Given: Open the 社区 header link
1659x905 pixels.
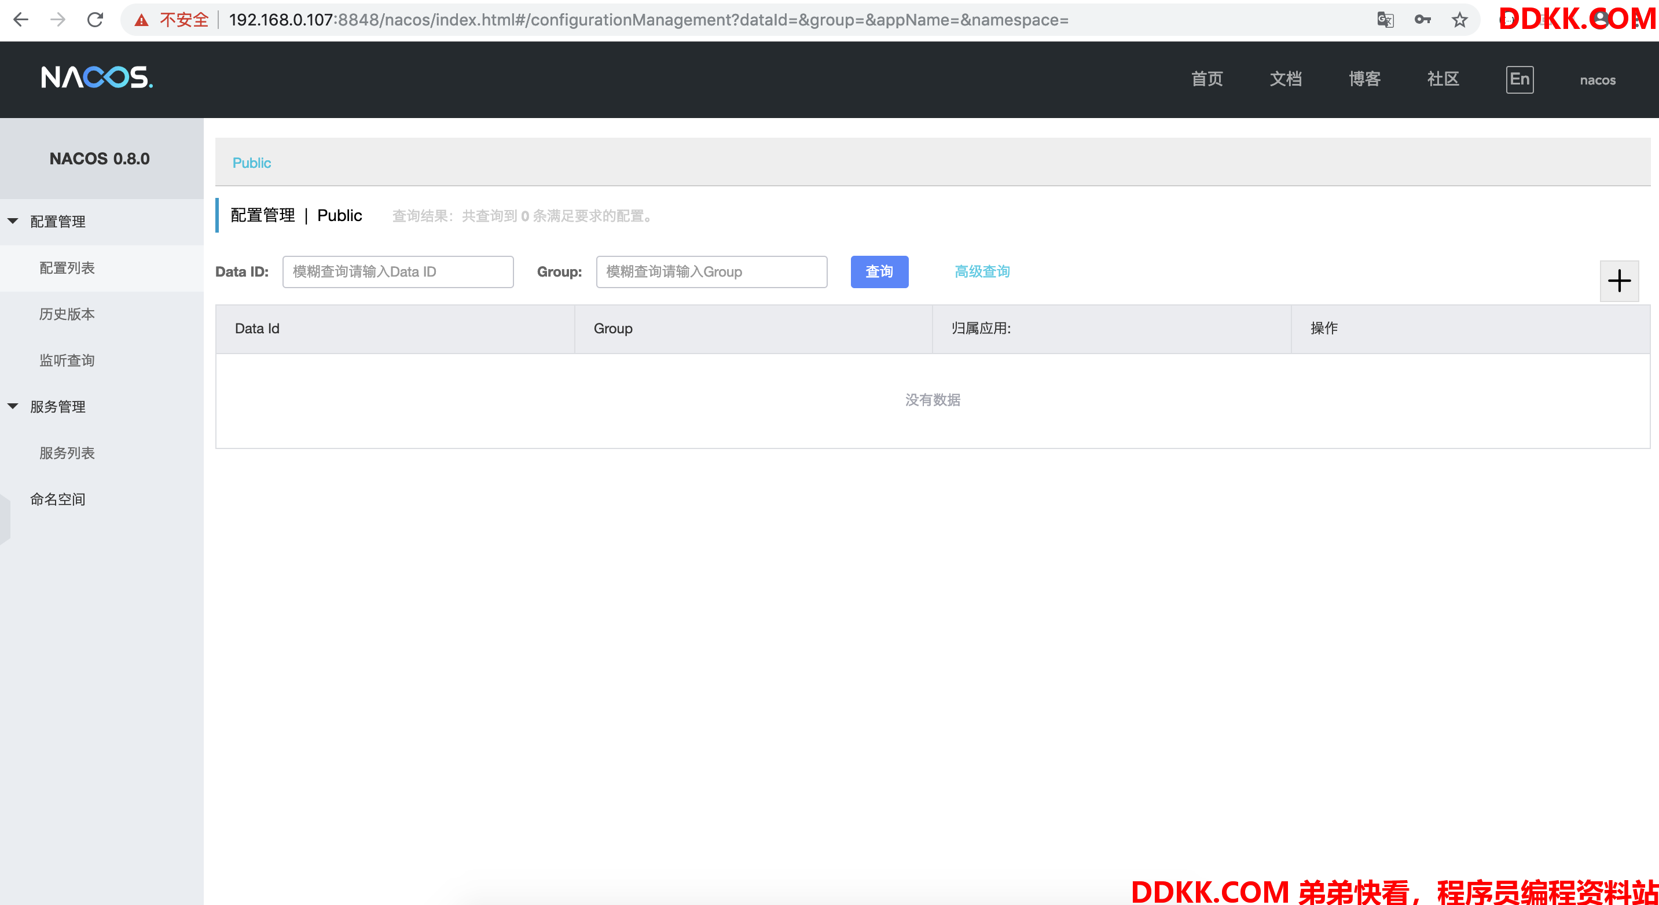Looking at the screenshot, I should point(1443,79).
